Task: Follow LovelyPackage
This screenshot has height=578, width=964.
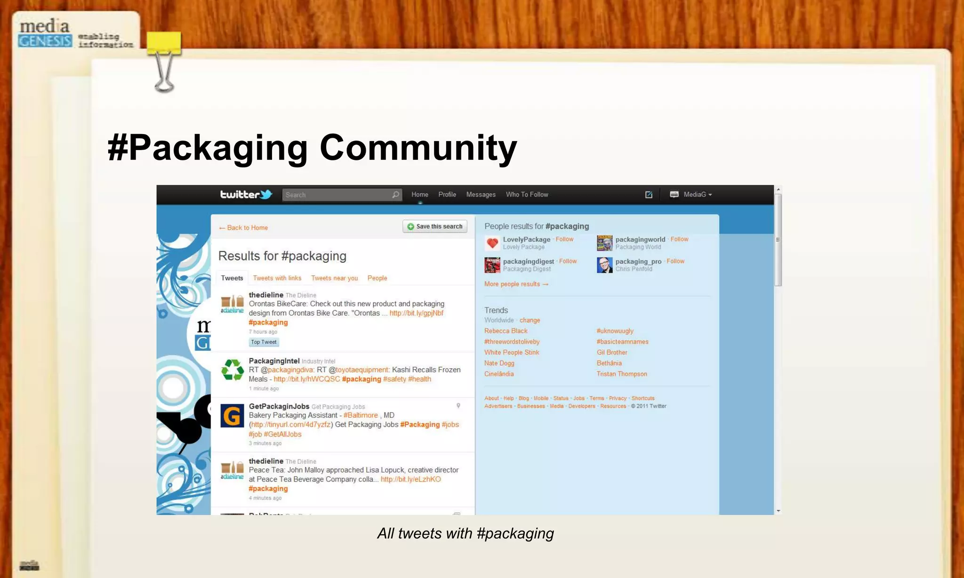Action: (x=564, y=239)
